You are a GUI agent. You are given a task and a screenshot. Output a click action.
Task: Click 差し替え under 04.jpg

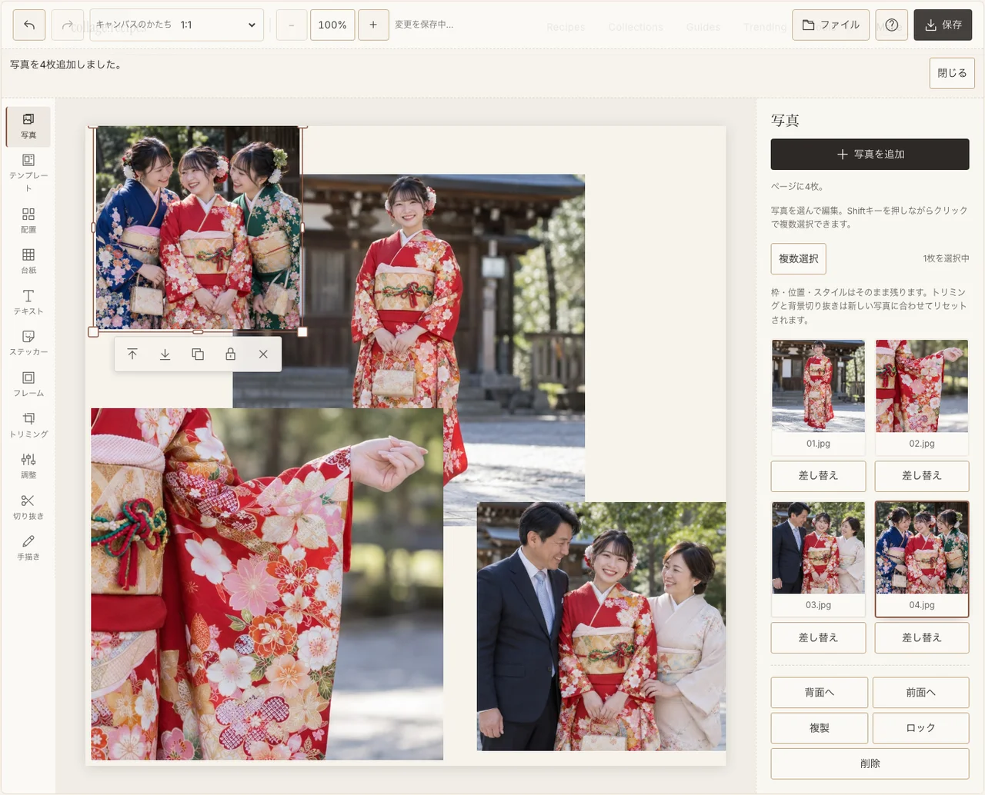point(922,638)
